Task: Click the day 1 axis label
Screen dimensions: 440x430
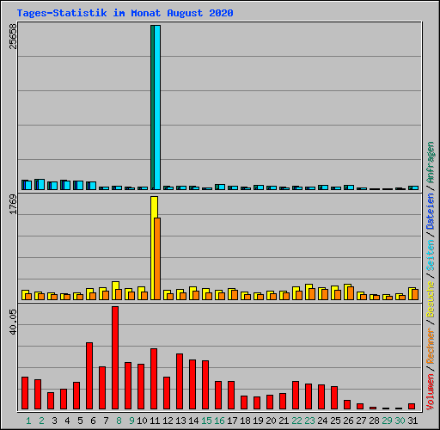Action: coord(28,421)
